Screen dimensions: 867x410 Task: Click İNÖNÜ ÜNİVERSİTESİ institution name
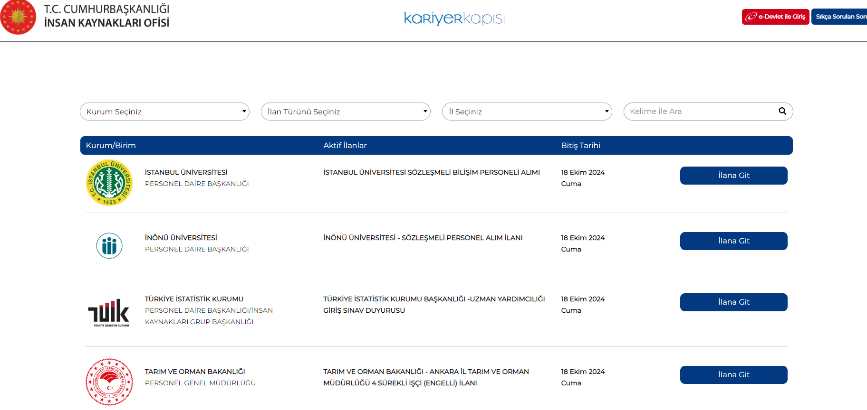pyautogui.click(x=181, y=238)
